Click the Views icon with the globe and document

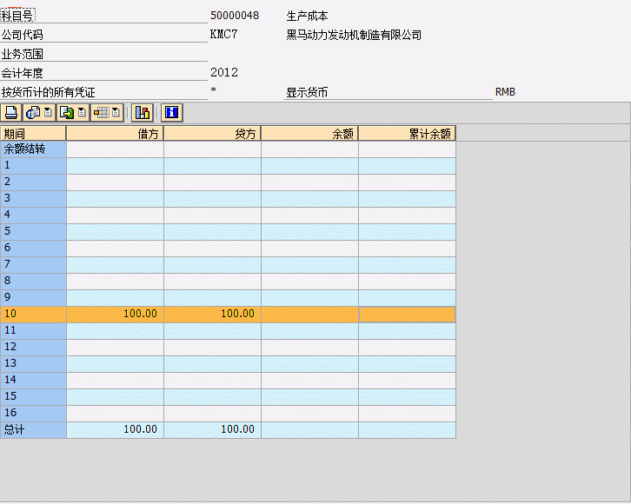click(x=33, y=113)
